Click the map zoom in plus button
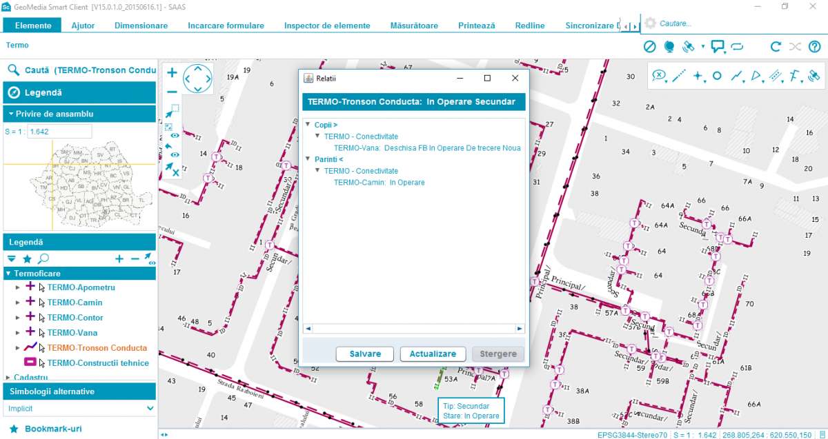828x439 pixels. 172,73
